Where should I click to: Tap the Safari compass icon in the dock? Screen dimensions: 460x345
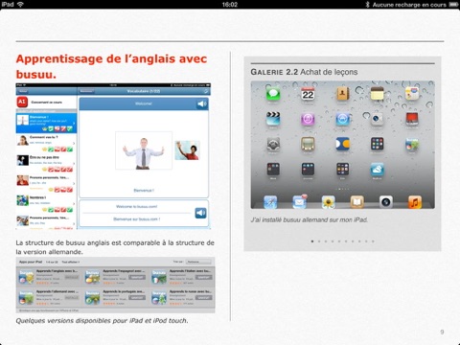click(270, 202)
